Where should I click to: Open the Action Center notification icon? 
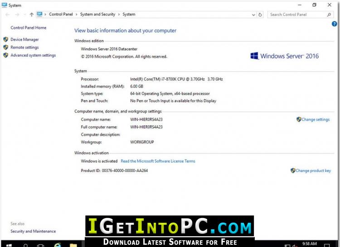tap(327, 246)
